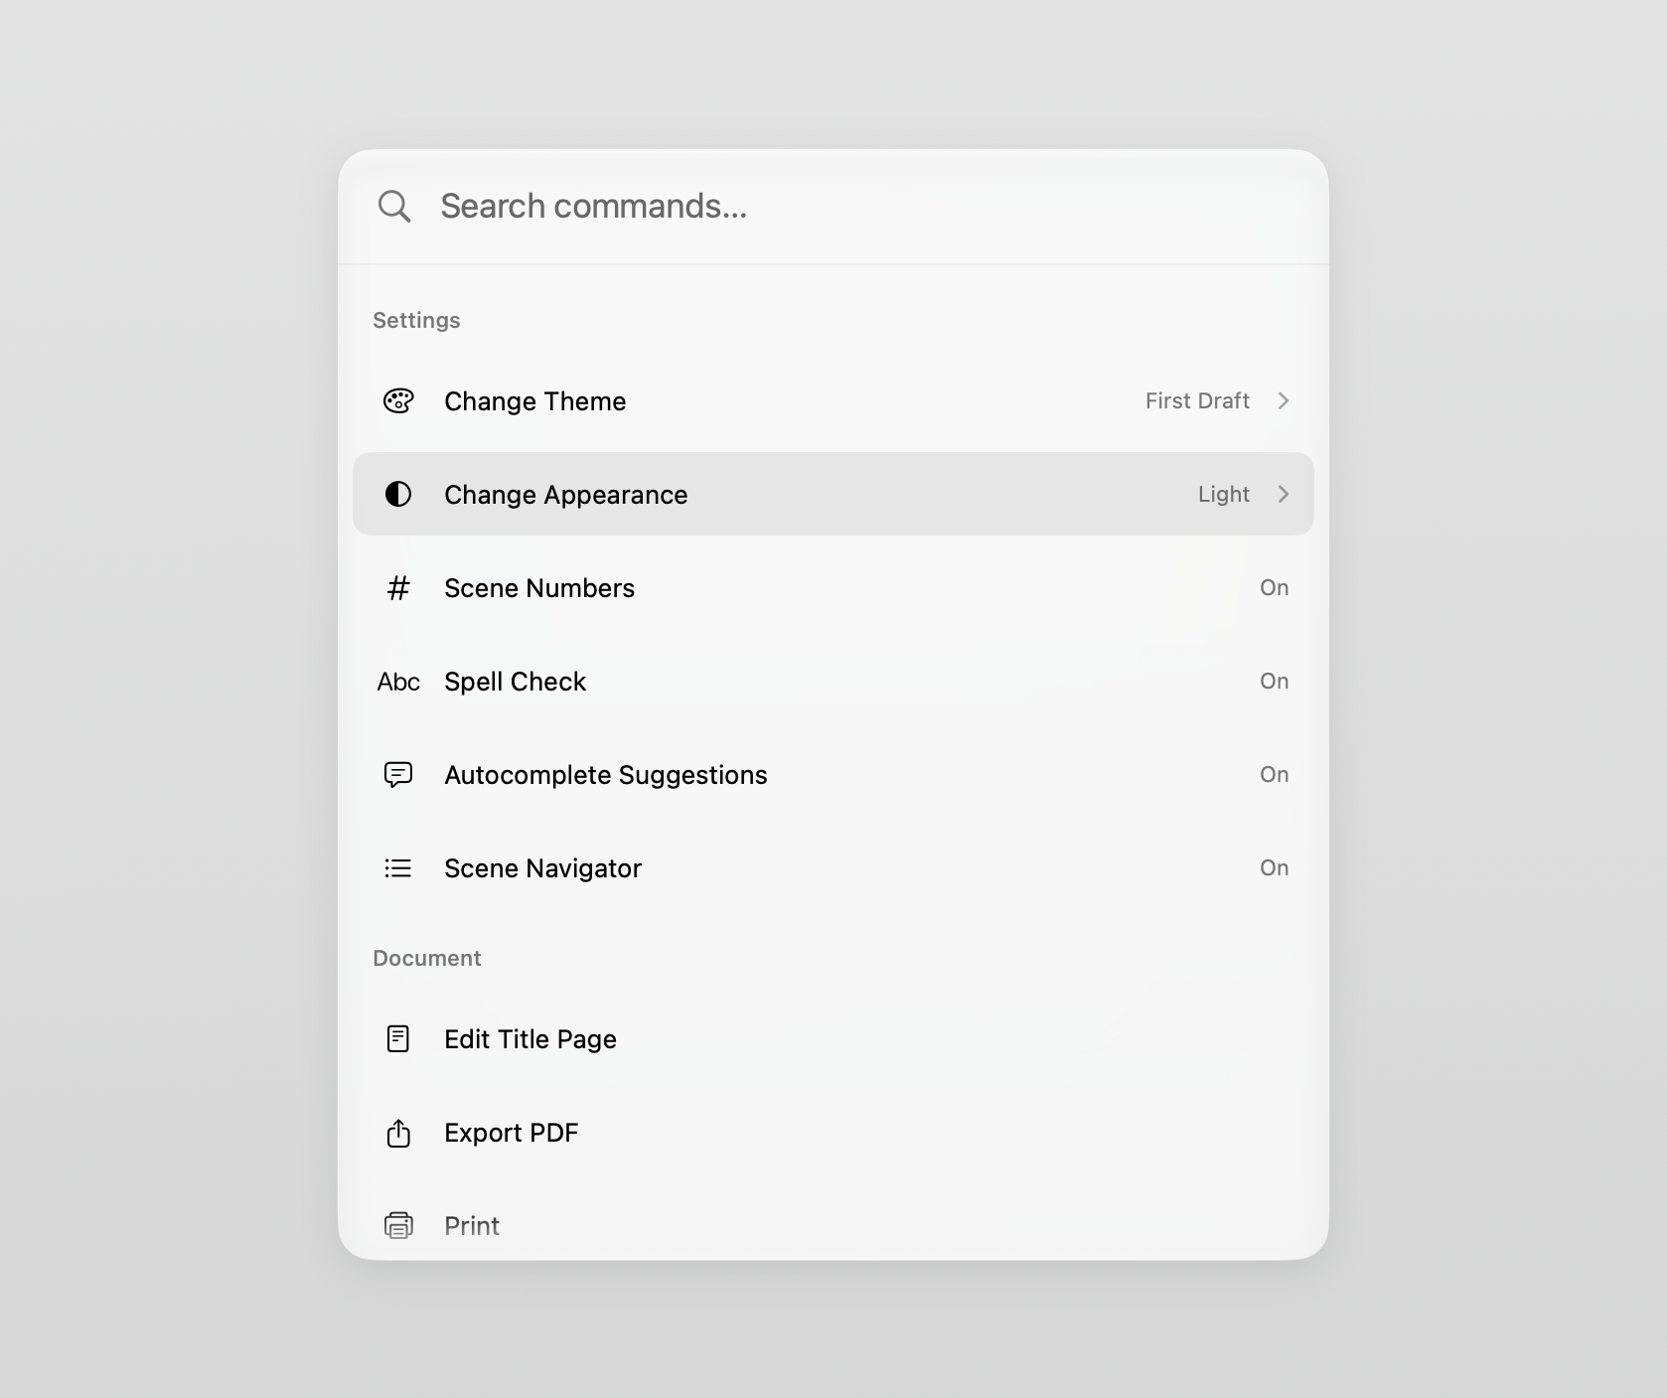The width and height of the screenshot is (1667, 1398).
Task: Select the Spell Check command
Action: pyautogui.click(x=833, y=682)
